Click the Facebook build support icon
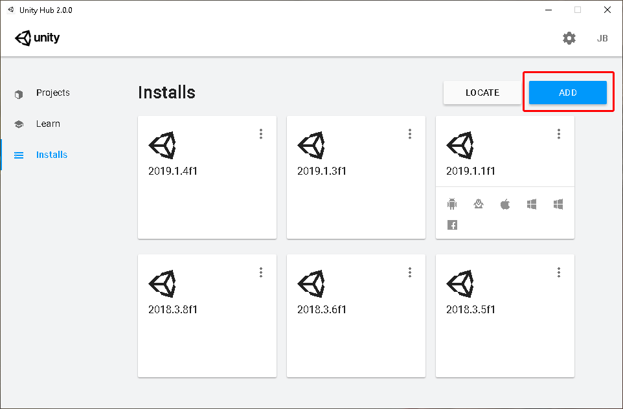 (x=452, y=225)
